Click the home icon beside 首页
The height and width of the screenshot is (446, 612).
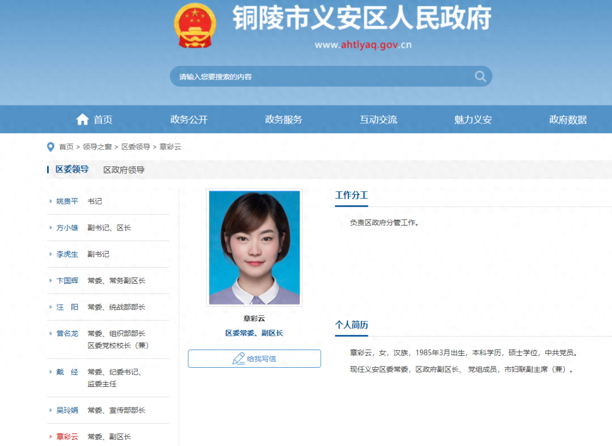click(83, 119)
